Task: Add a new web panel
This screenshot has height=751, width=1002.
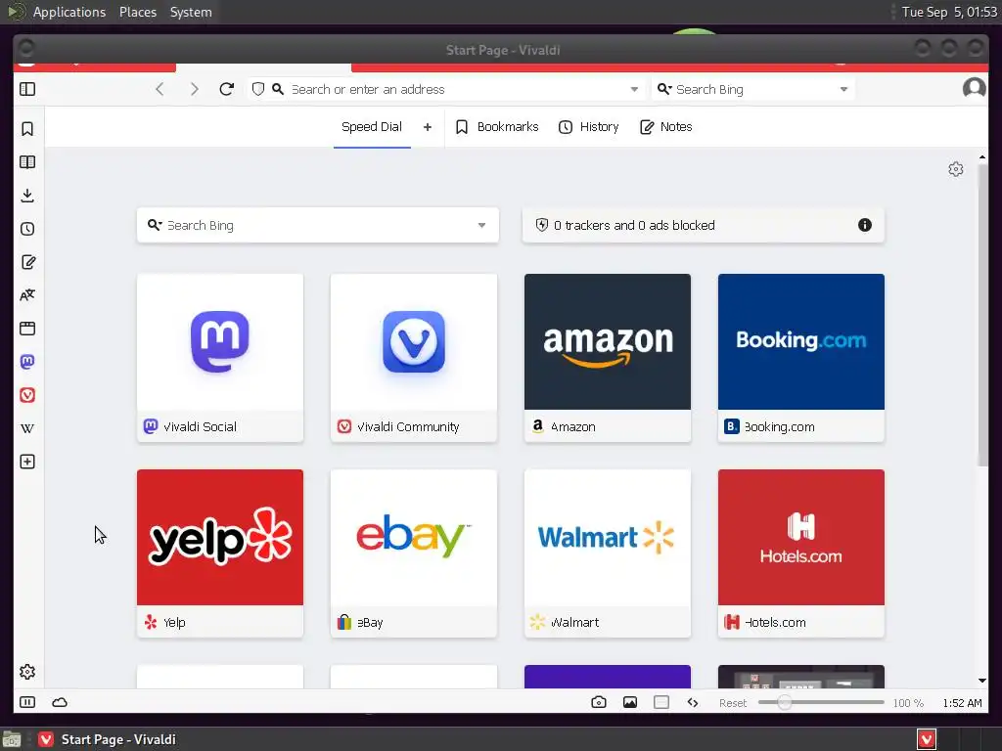Action: (27, 462)
